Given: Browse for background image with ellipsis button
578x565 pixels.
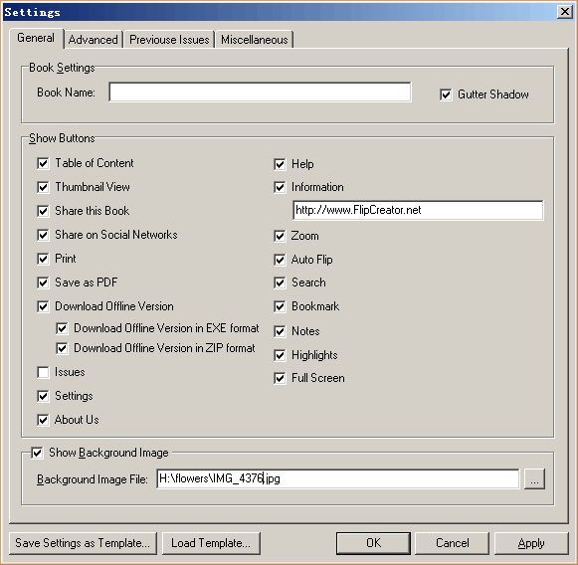Looking at the screenshot, I should 534,479.
